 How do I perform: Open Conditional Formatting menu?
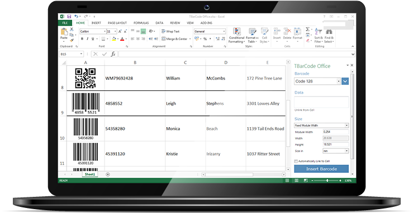click(236, 35)
